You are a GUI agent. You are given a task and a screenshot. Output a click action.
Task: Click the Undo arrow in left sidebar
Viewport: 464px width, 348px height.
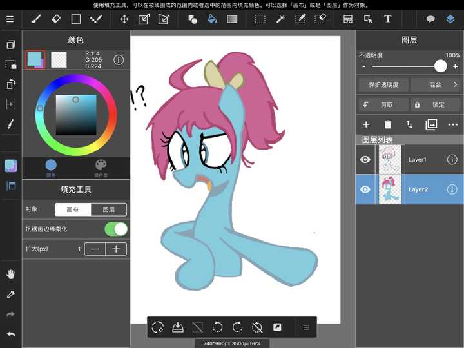(x=11, y=334)
